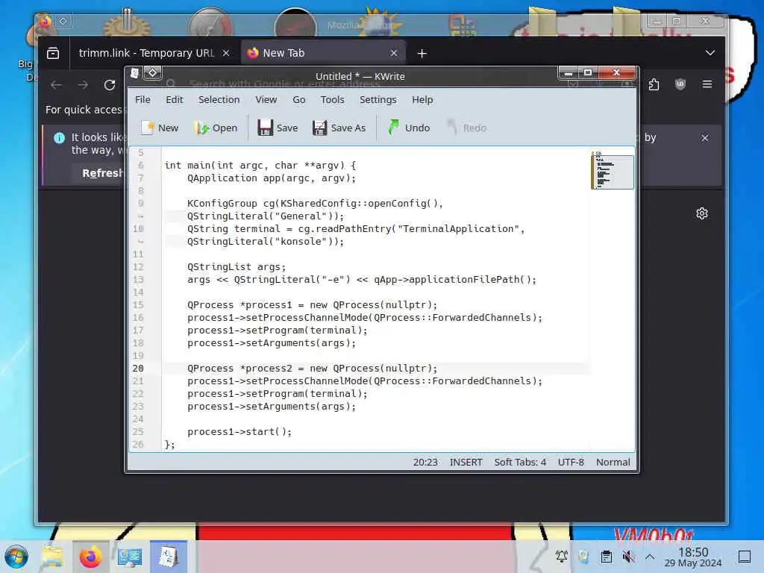Save the document using the Save floppy icon
764x573 pixels.
point(278,128)
